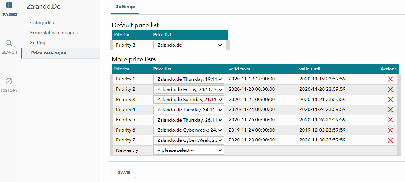Open Priority 7 Cyber Week dropdown

[188, 140]
